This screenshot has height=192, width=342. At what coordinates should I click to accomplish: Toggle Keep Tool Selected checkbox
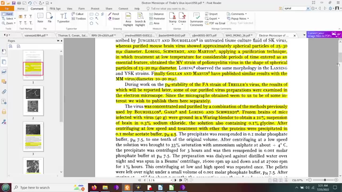point(240,23)
